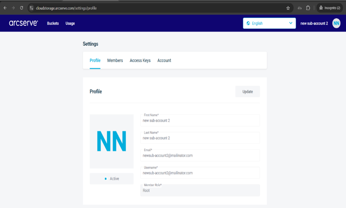Open the Account tab
346x208 pixels.
tap(164, 60)
